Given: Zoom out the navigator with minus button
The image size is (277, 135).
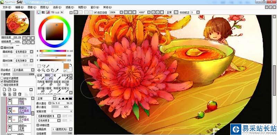Looking at the screenshot, I should [x=24, y=38].
